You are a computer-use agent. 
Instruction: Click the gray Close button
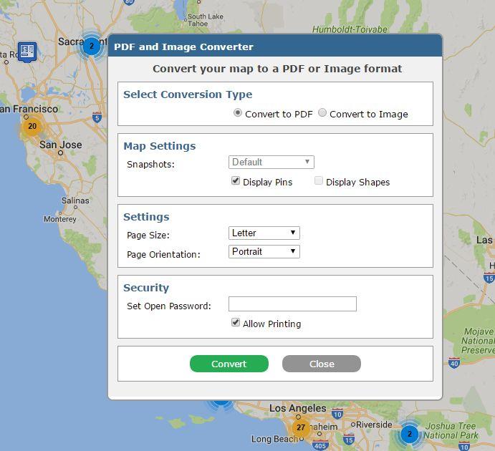click(x=322, y=364)
